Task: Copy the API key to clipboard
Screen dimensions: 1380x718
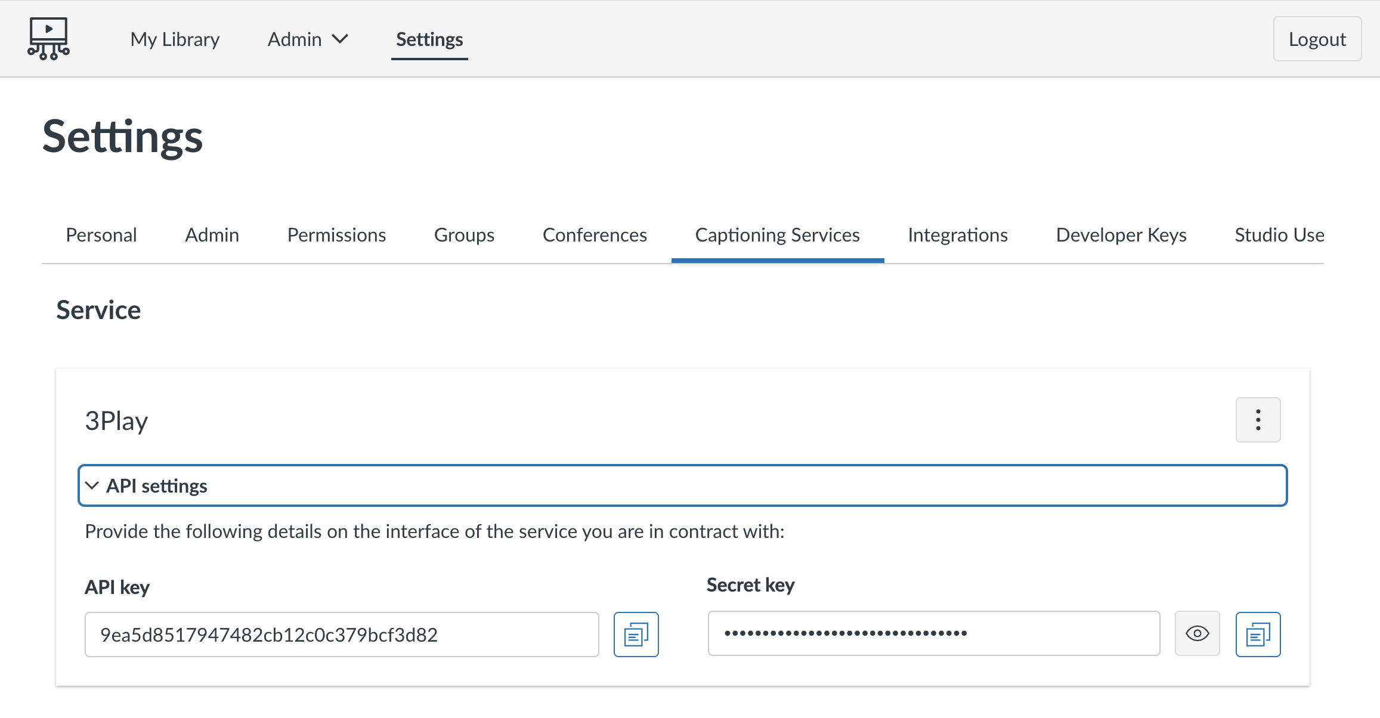Action: [636, 635]
